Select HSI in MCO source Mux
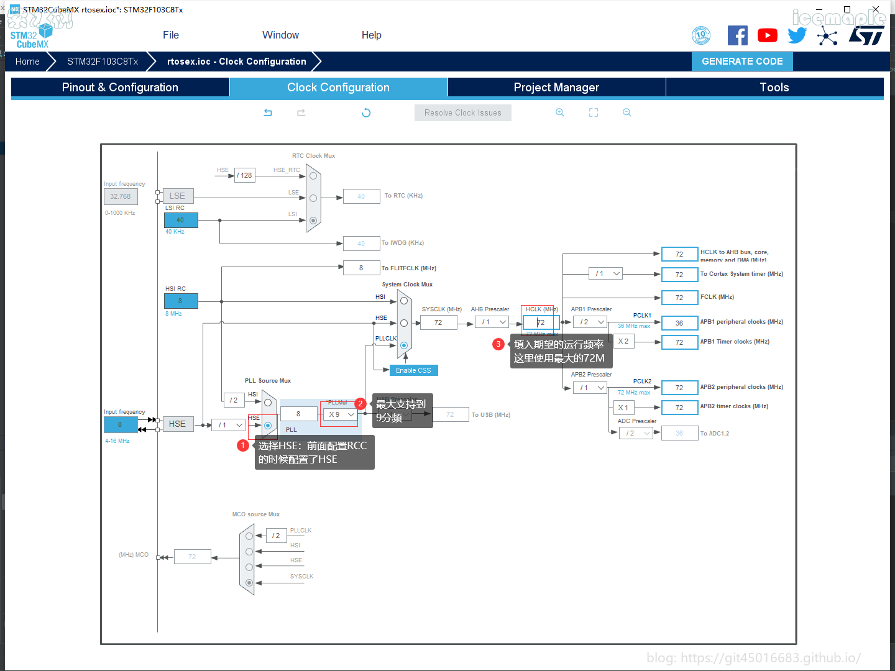This screenshot has width=895, height=671. 249,552
